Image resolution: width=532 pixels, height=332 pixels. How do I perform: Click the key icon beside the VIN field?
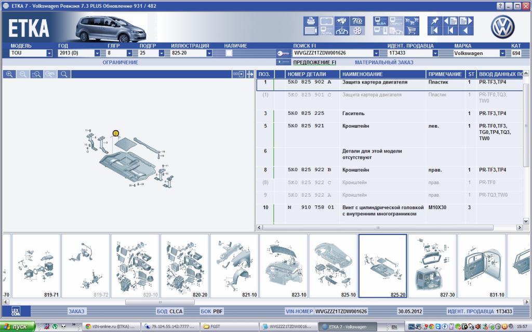[x=283, y=53]
